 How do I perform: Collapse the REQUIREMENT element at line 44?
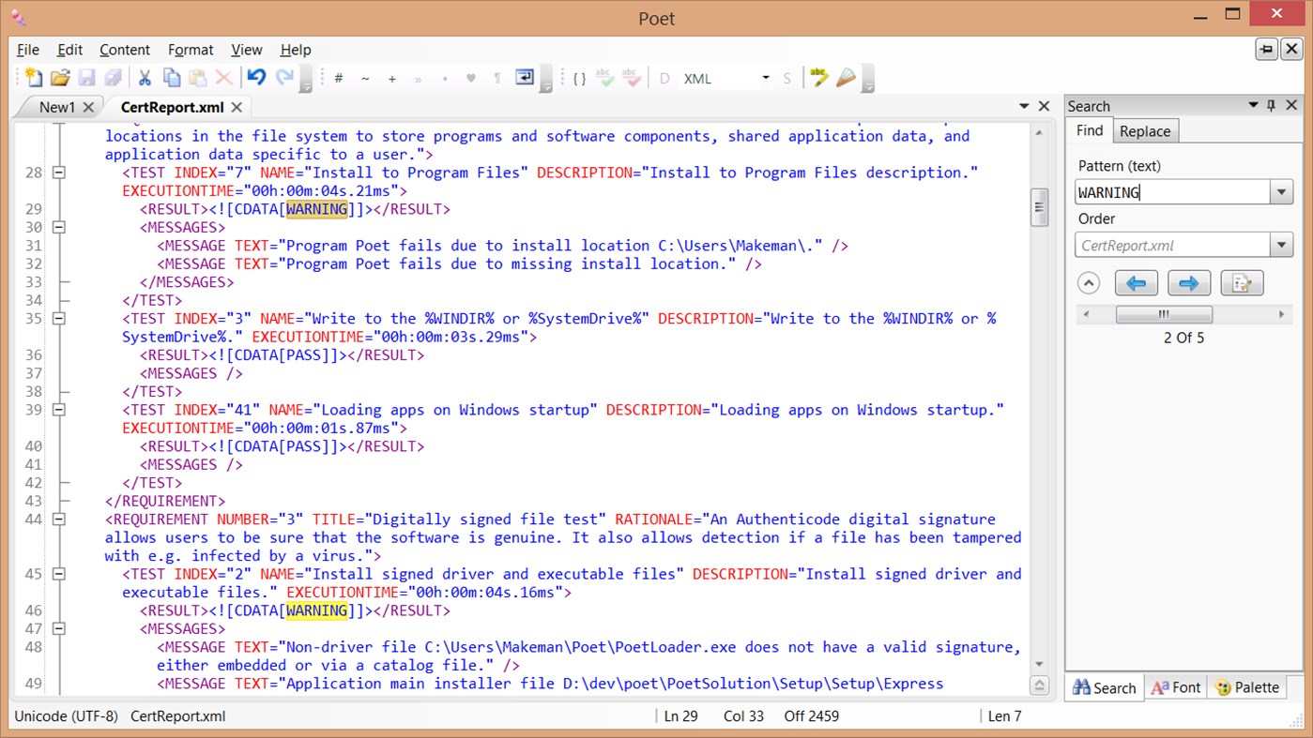[x=58, y=519]
